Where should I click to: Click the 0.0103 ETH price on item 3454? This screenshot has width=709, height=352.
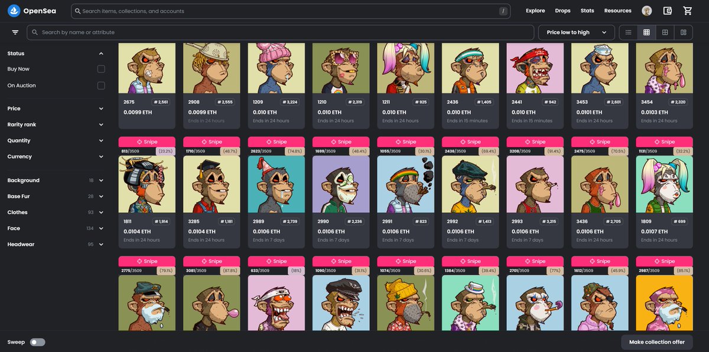[x=655, y=112]
